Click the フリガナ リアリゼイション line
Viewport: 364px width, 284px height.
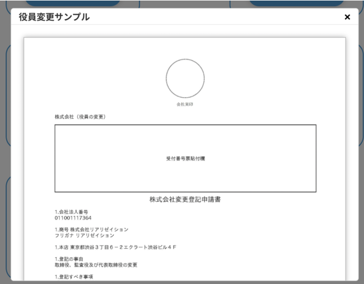pyautogui.click(x=85, y=235)
